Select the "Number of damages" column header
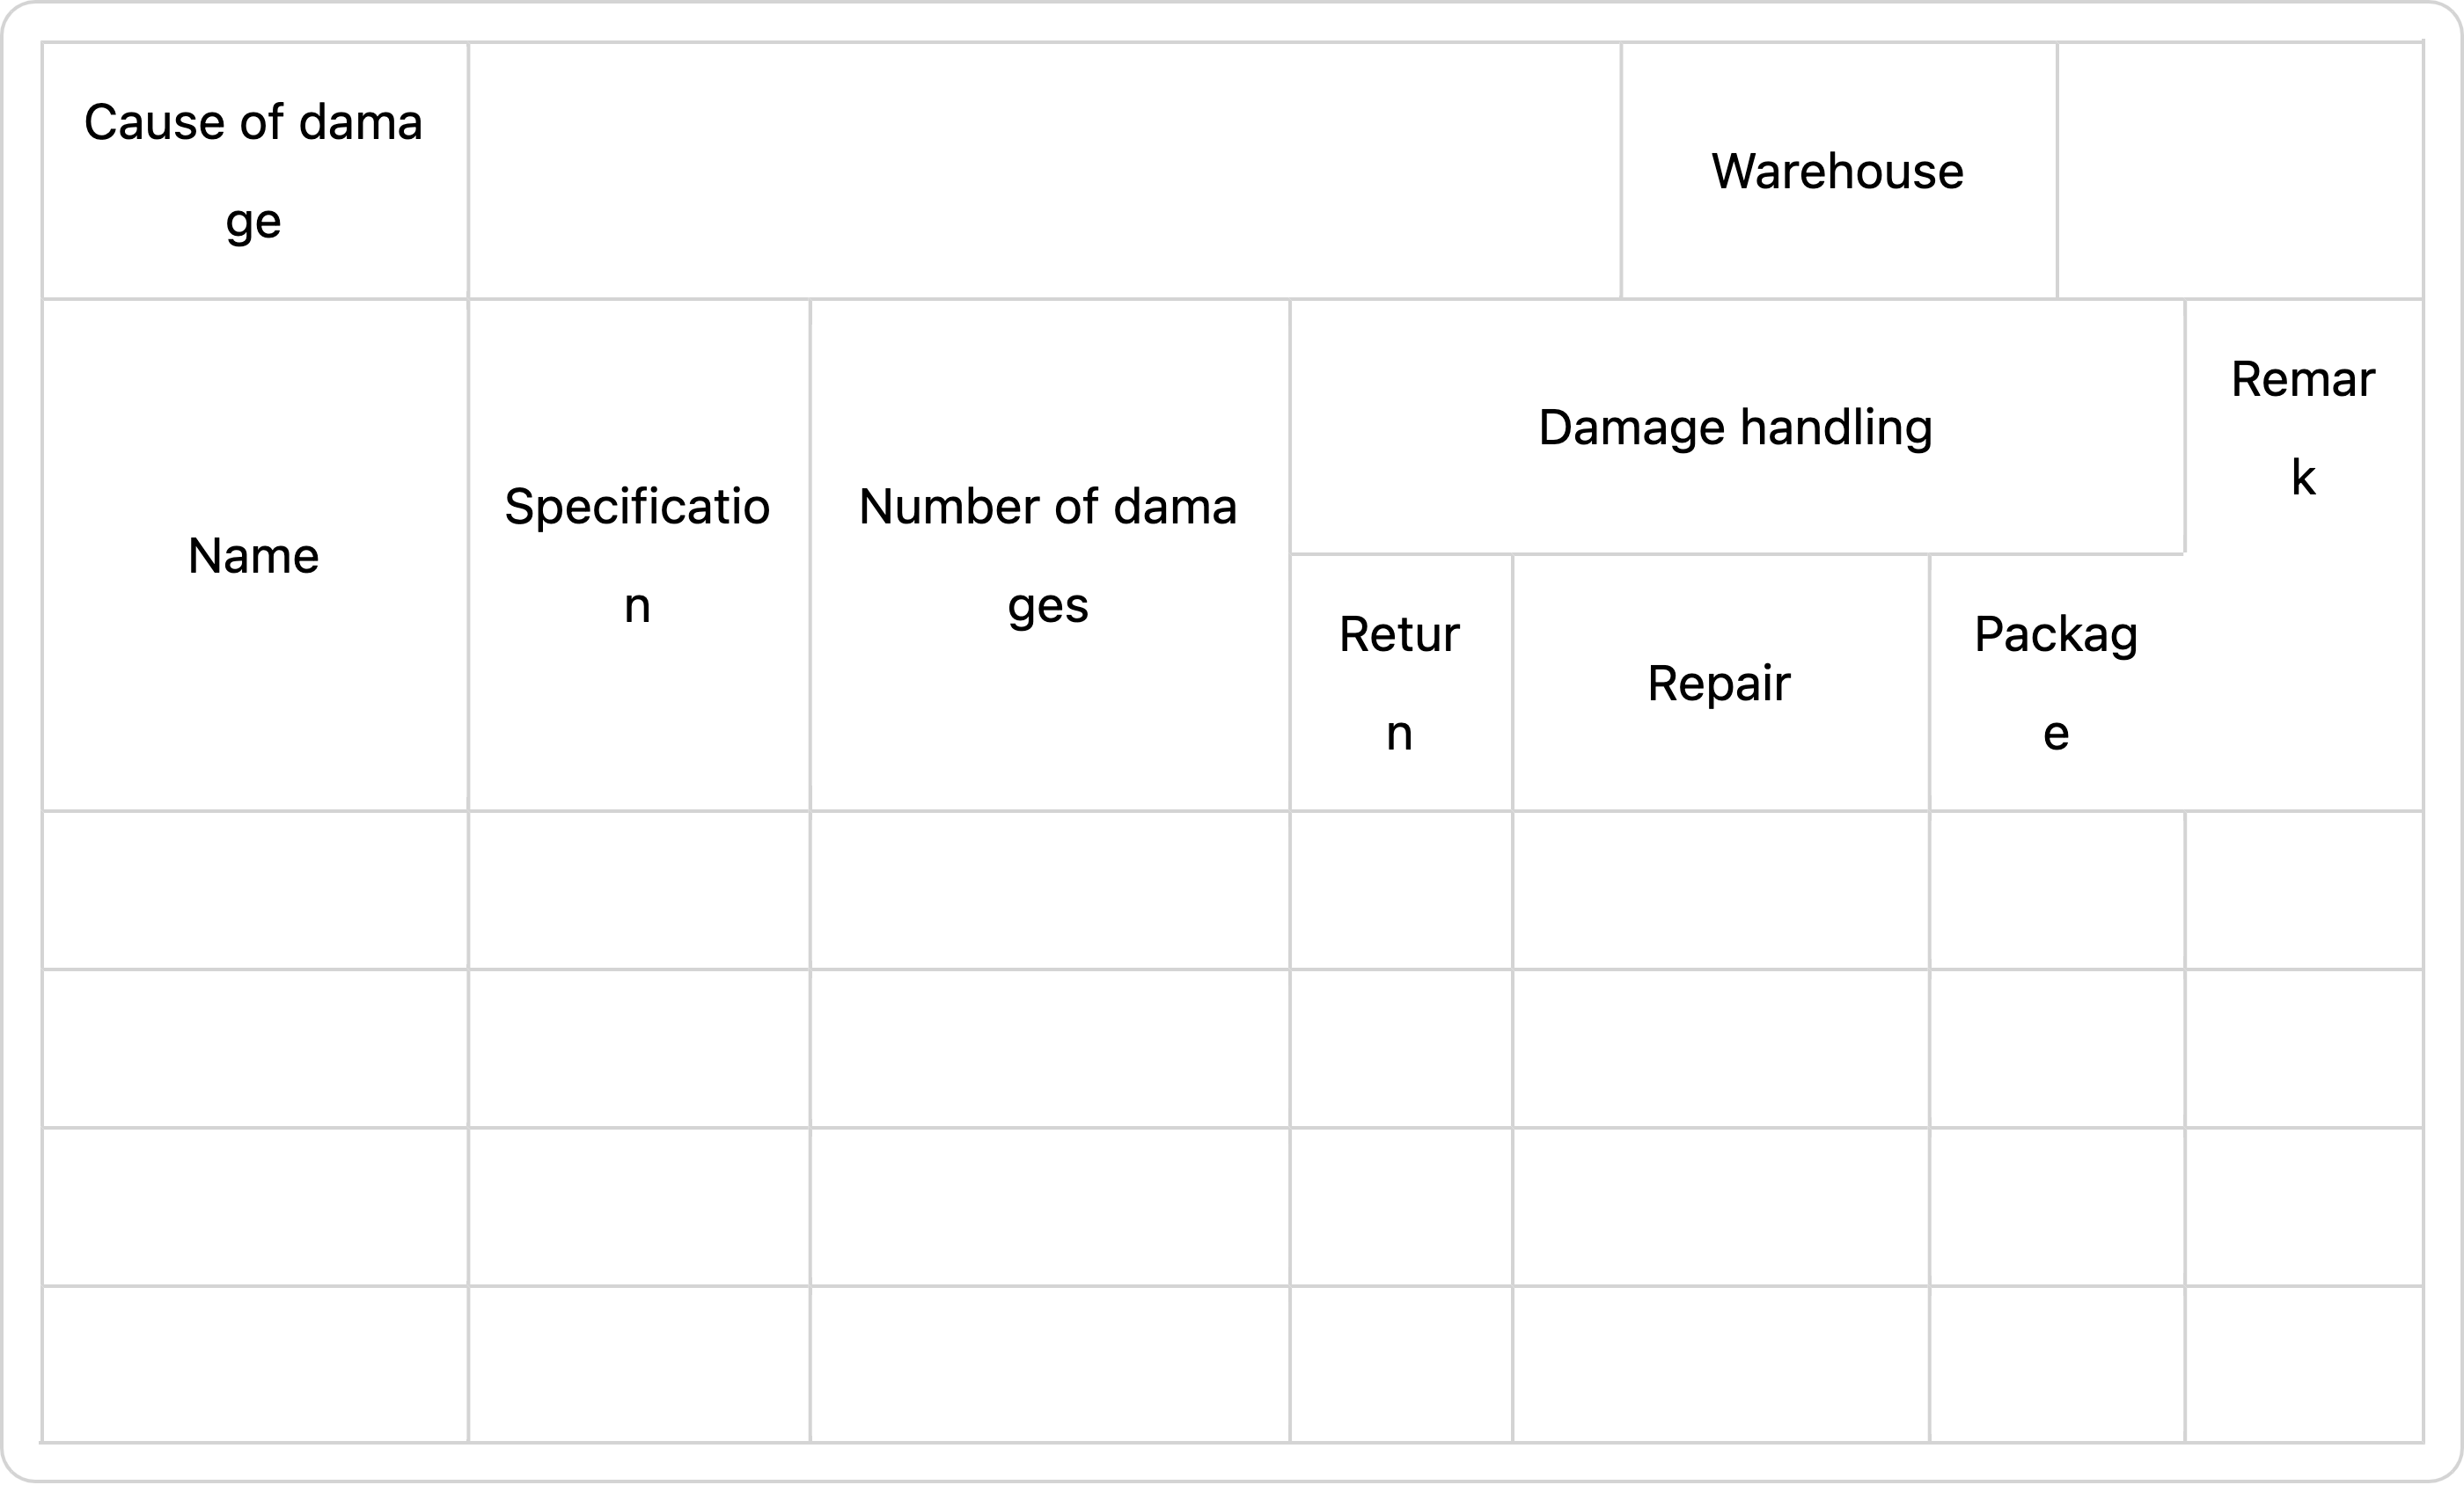Image resolution: width=2464 pixels, height=1485 pixels. pos(1048,555)
